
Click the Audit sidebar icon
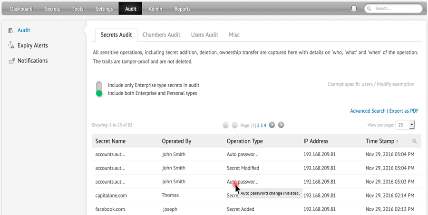(x=11, y=30)
